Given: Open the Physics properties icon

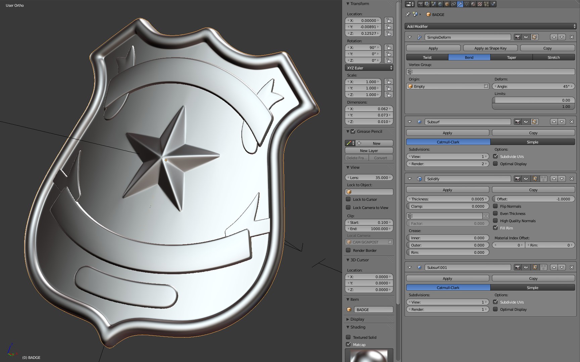Looking at the screenshot, I should [493, 4].
